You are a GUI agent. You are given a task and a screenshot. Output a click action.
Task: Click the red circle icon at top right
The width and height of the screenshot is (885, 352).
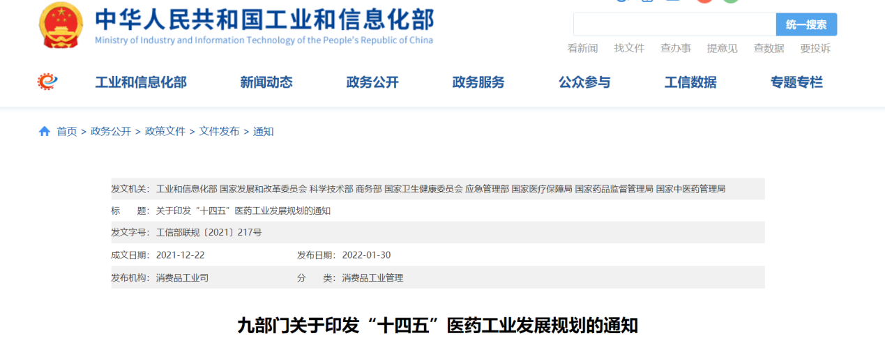pos(704,1)
